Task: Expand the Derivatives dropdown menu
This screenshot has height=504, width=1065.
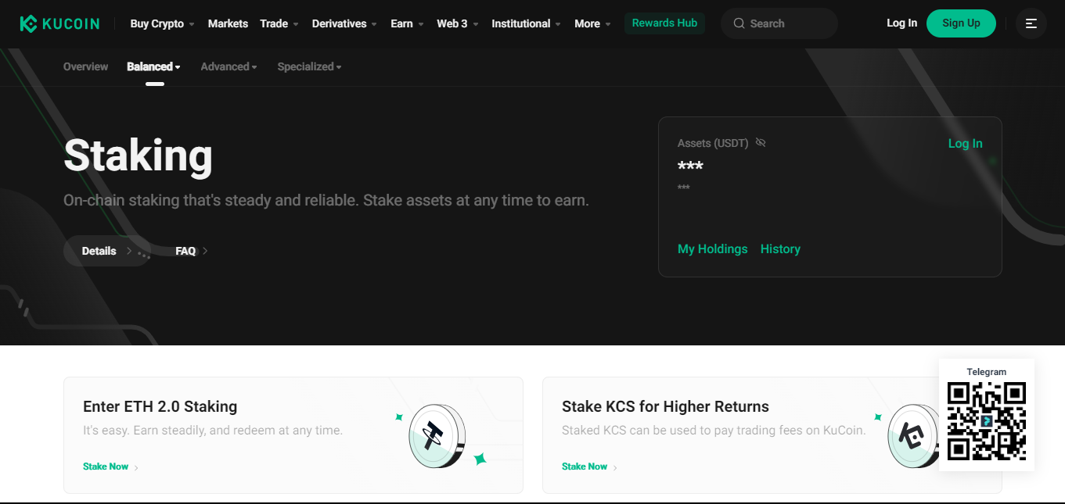Action: click(344, 23)
